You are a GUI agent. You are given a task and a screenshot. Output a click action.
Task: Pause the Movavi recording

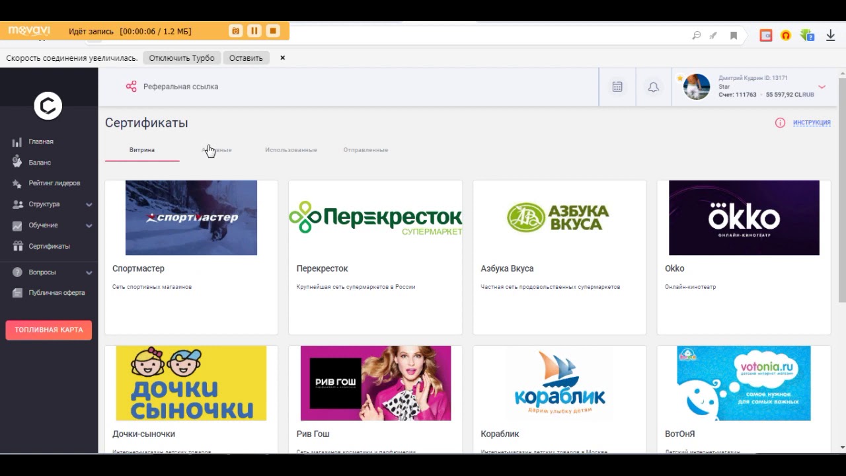click(x=254, y=31)
